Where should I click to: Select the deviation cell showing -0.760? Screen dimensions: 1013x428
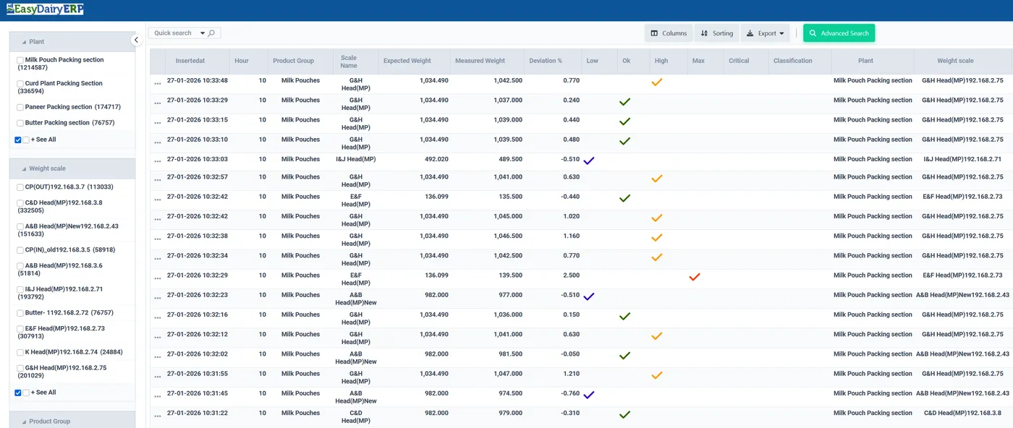tap(569, 393)
